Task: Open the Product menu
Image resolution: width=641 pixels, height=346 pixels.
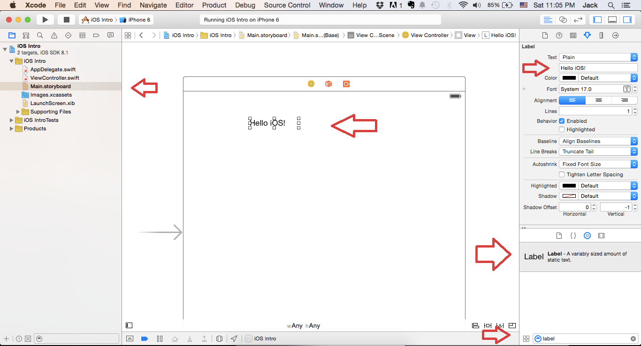Action: (x=214, y=5)
